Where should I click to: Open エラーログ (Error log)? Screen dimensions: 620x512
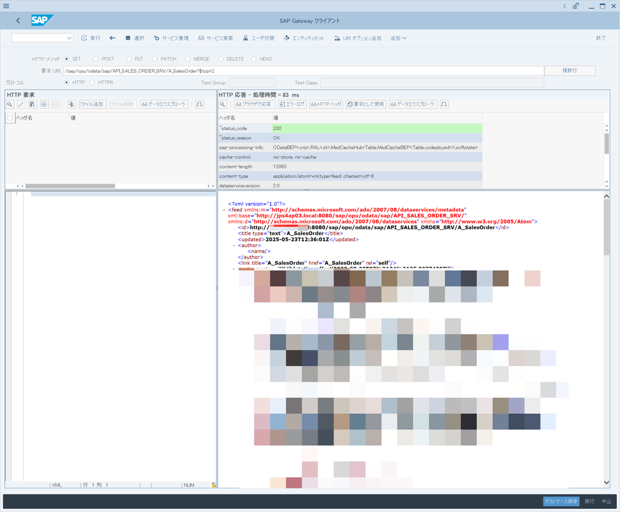292,104
